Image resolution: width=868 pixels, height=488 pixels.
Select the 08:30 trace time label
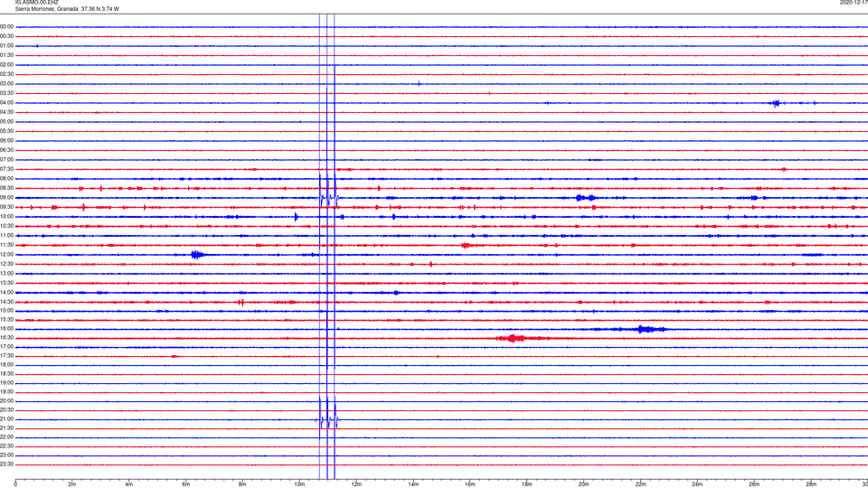click(x=6, y=188)
